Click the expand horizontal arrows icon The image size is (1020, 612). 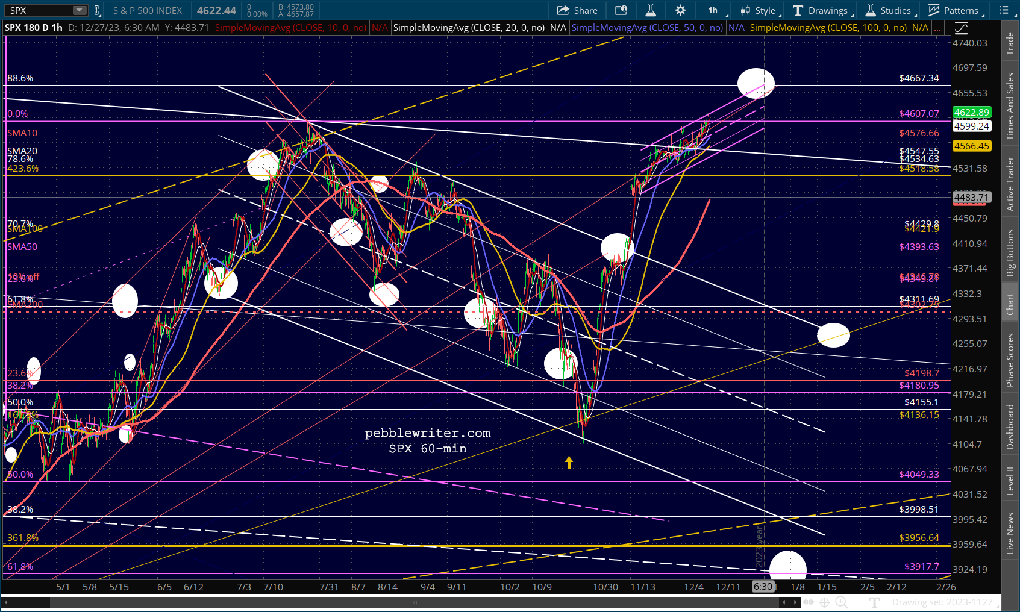coord(808,602)
